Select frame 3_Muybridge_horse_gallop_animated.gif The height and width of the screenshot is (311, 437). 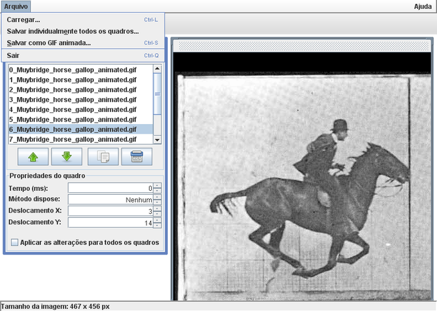[x=81, y=100]
